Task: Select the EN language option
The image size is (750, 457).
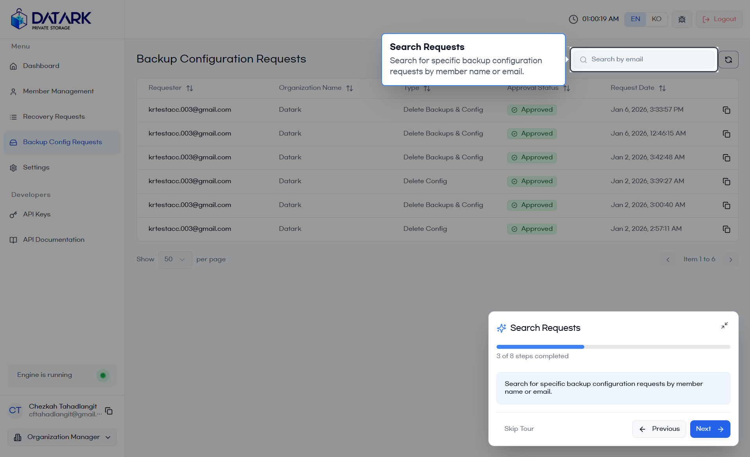Action: click(x=635, y=19)
